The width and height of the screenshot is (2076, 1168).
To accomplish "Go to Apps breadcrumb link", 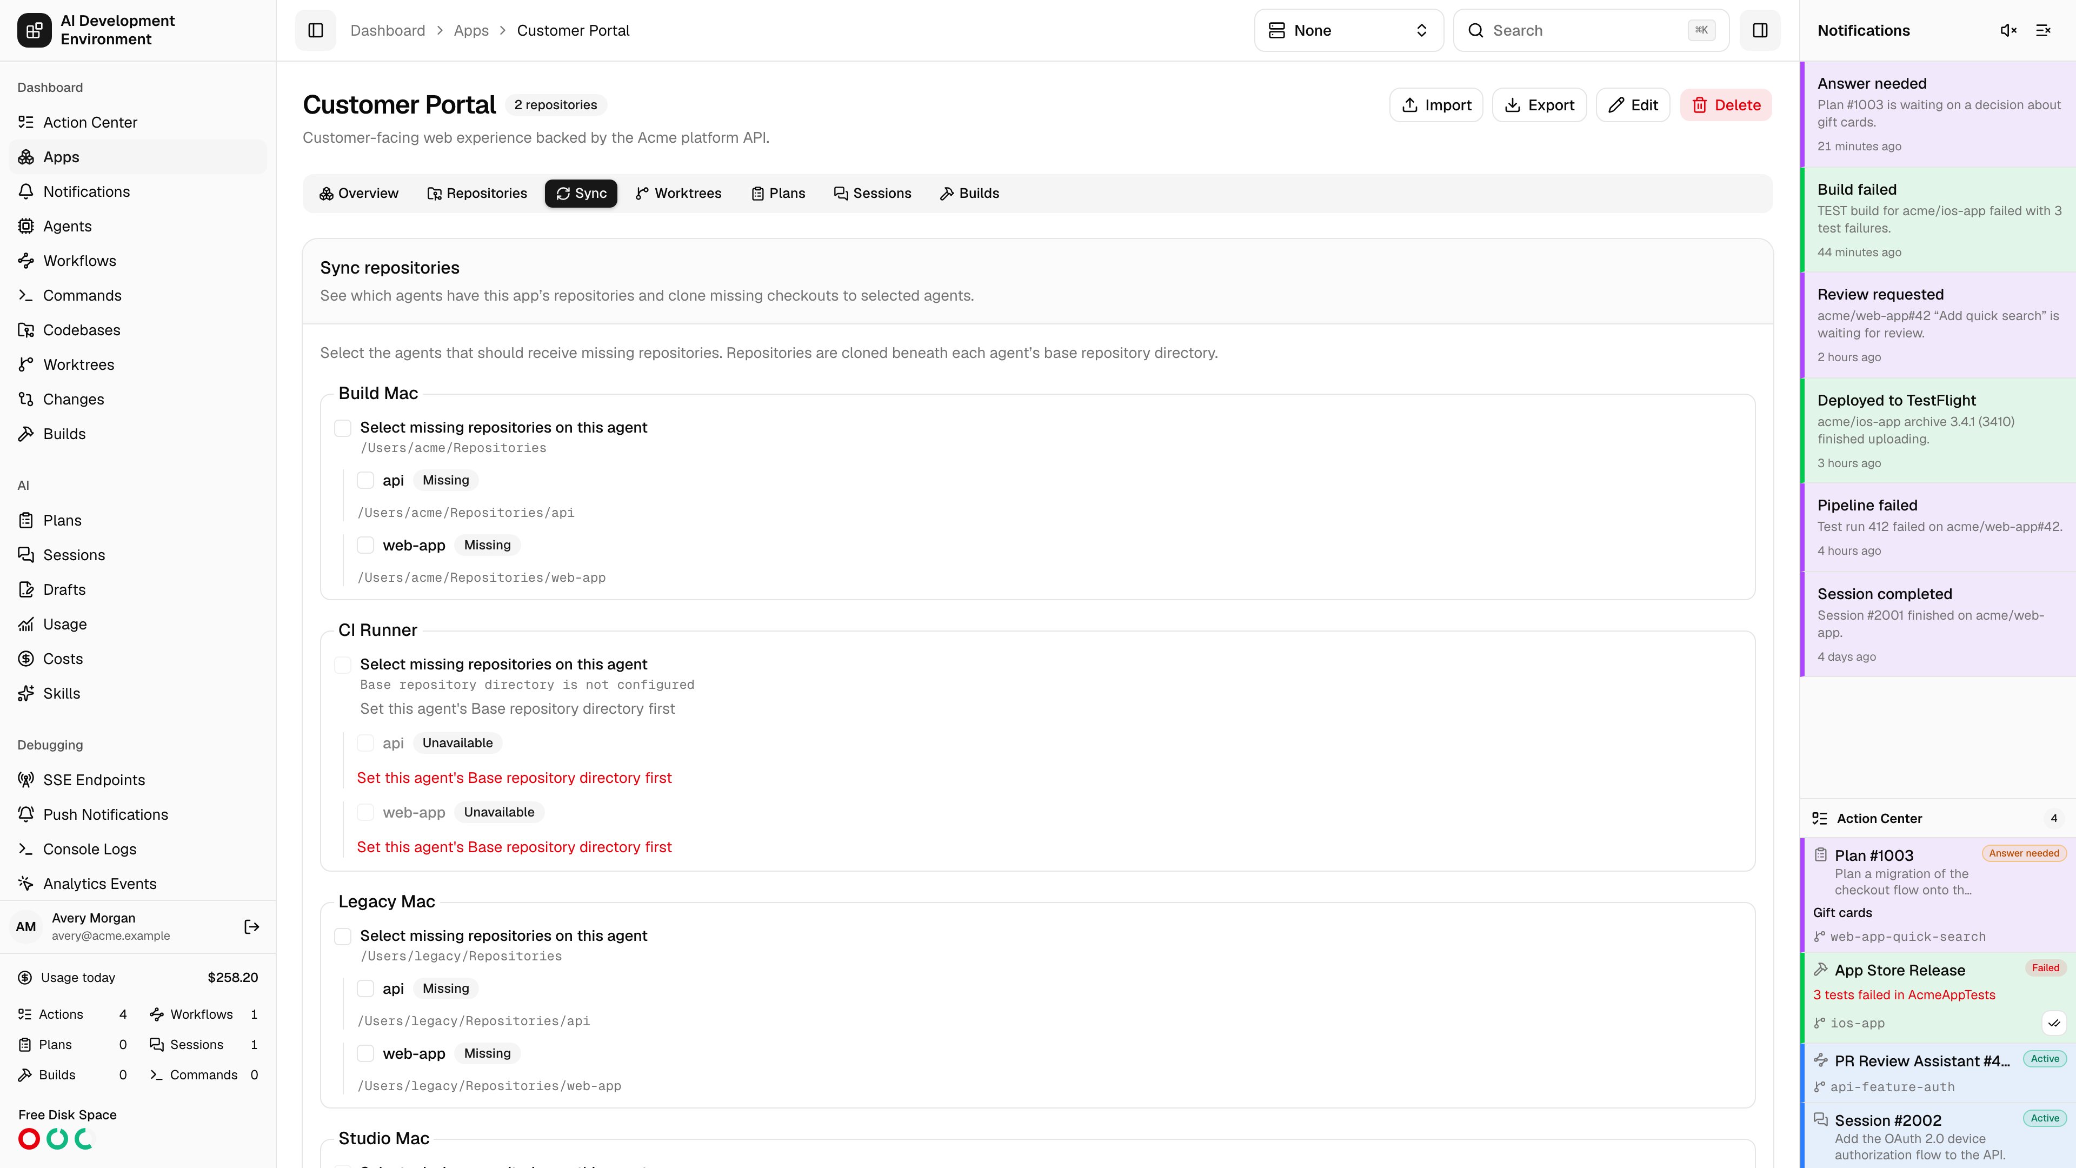I will (x=471, y=30).
